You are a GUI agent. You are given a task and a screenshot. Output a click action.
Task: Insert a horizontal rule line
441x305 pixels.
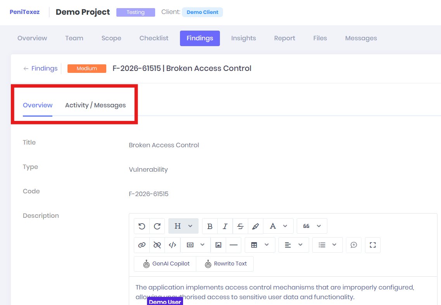233,245
